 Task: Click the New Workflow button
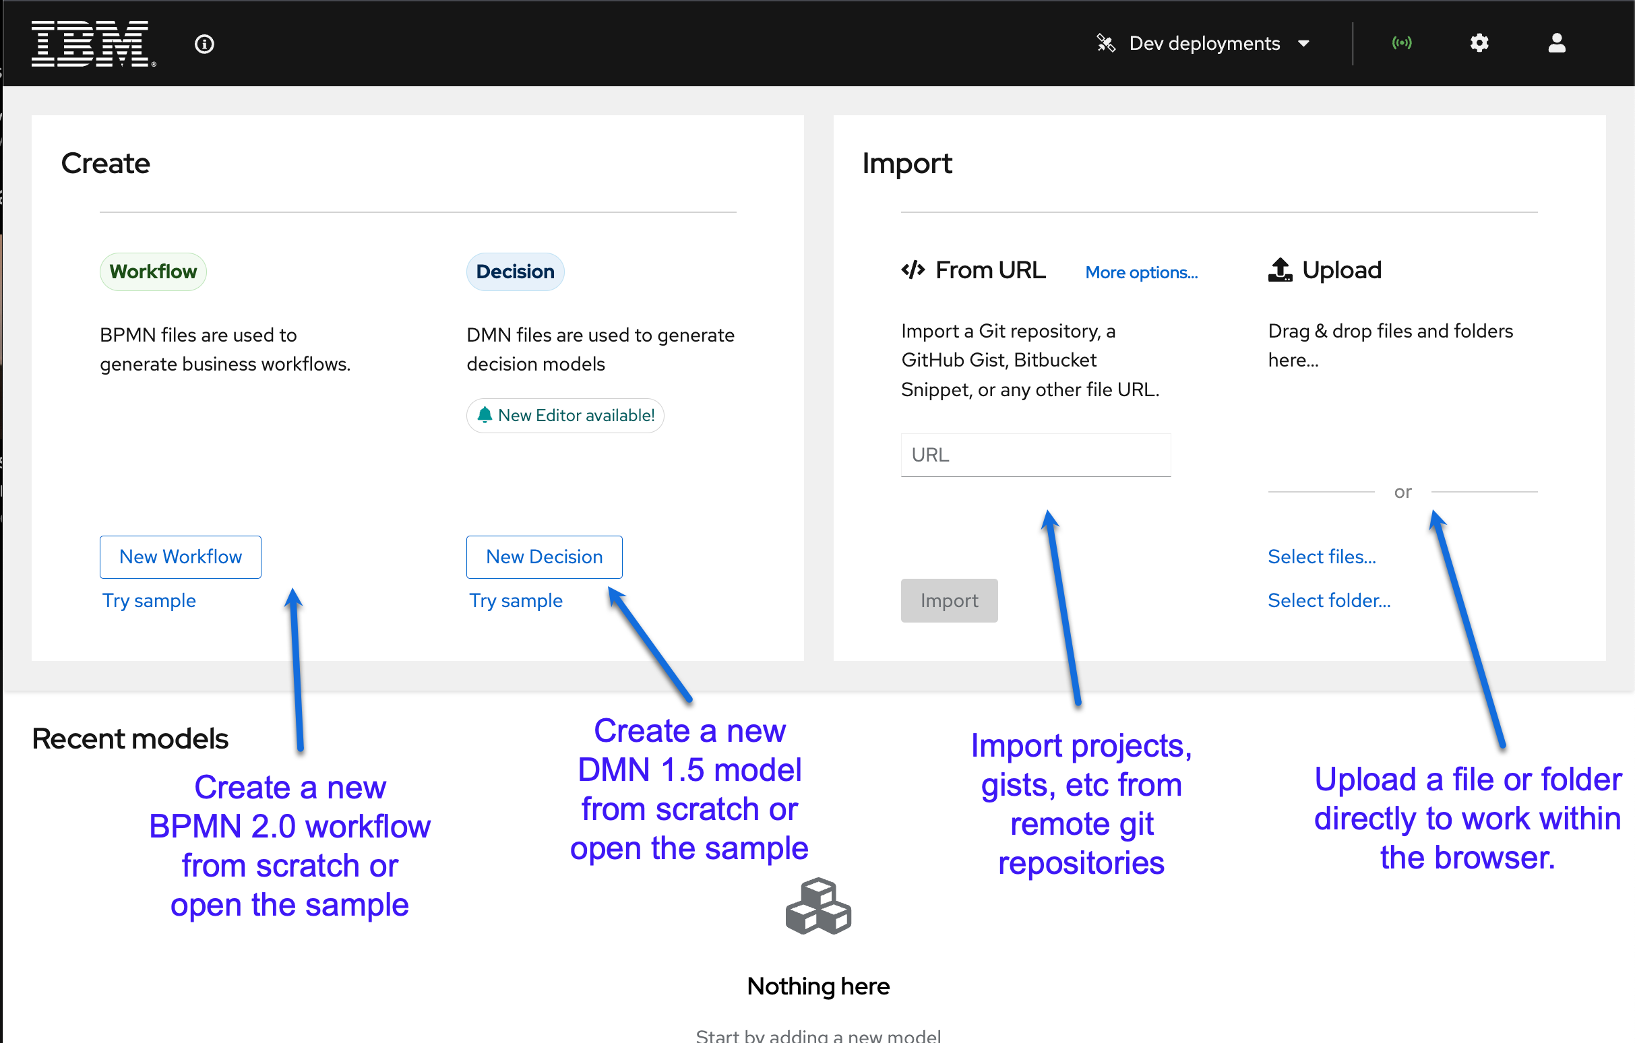pos(180,557)
